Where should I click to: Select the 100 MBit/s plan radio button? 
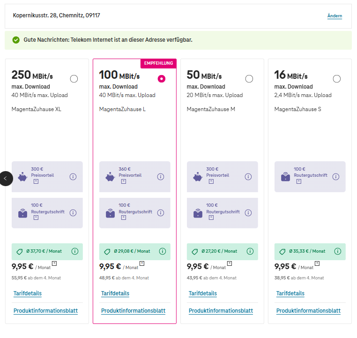(162, 79)
